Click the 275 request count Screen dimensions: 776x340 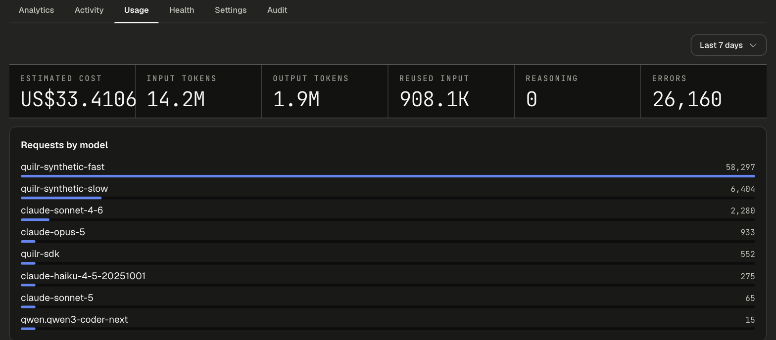(x=748, y=276)
